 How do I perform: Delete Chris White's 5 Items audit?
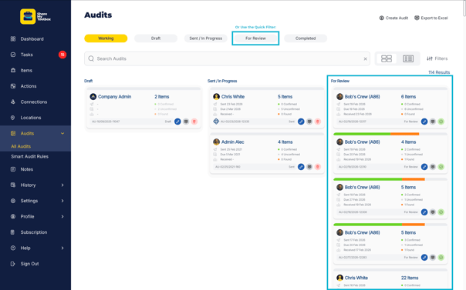click(318, 122)
